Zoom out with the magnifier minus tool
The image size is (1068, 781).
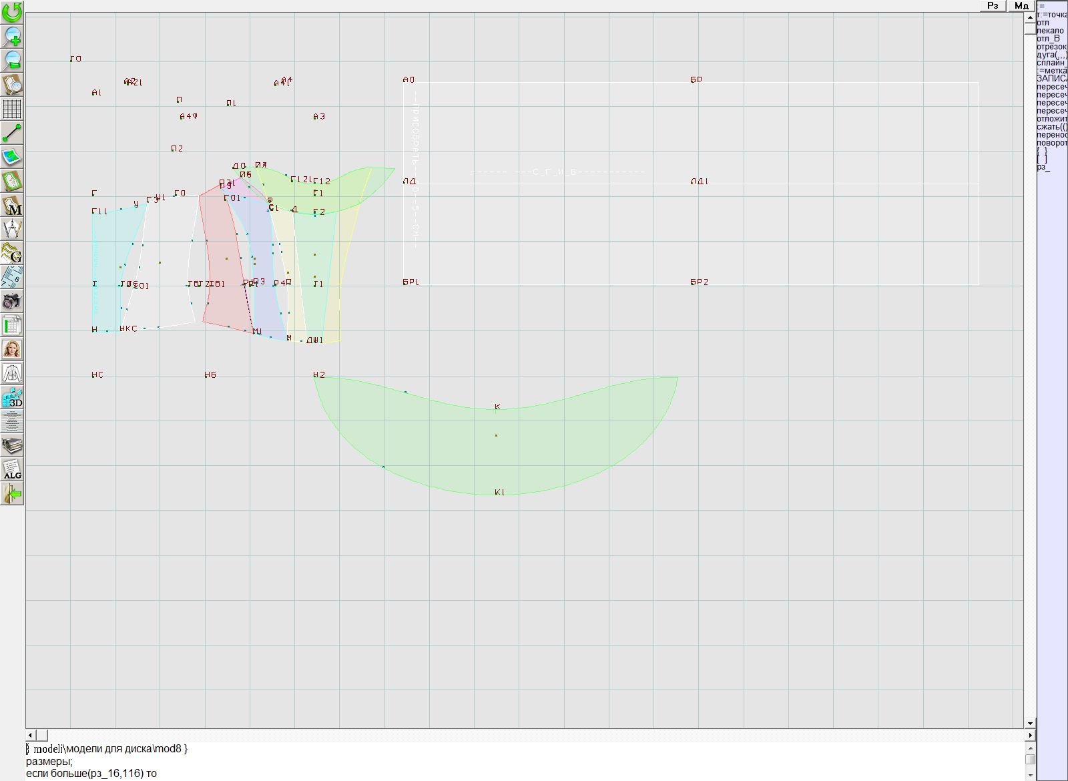[x=12, y=60]
